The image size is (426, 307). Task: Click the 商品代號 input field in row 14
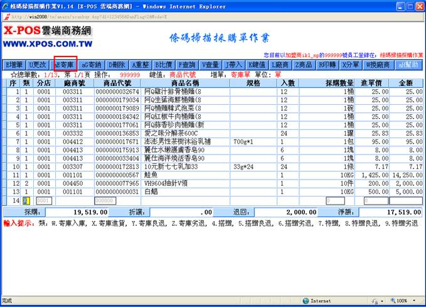coord(105,200)
